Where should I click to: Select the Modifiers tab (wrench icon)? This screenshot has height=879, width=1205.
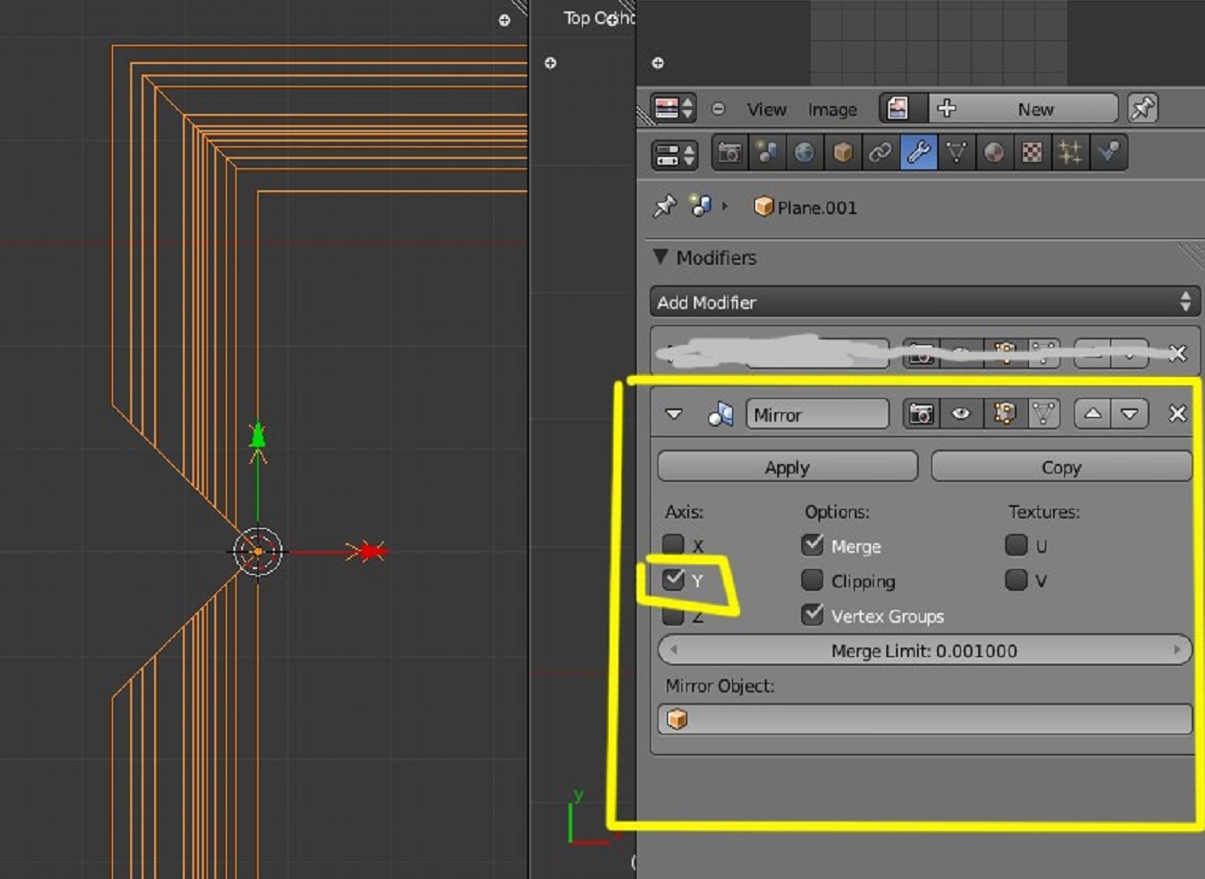click(x=918, y=153)
